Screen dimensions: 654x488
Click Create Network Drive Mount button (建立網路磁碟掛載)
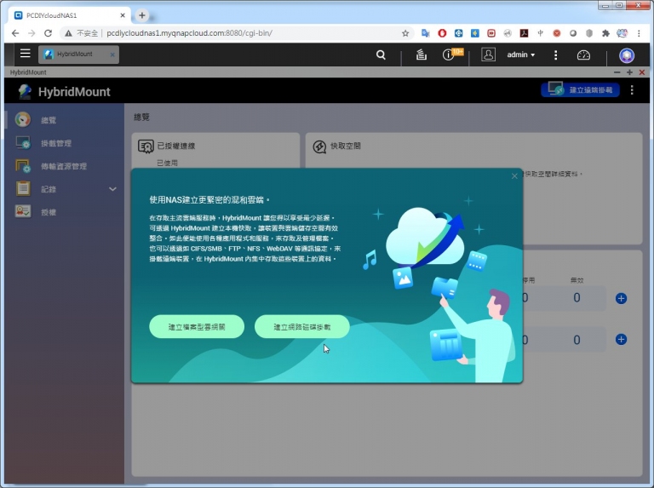coord(302,326)
